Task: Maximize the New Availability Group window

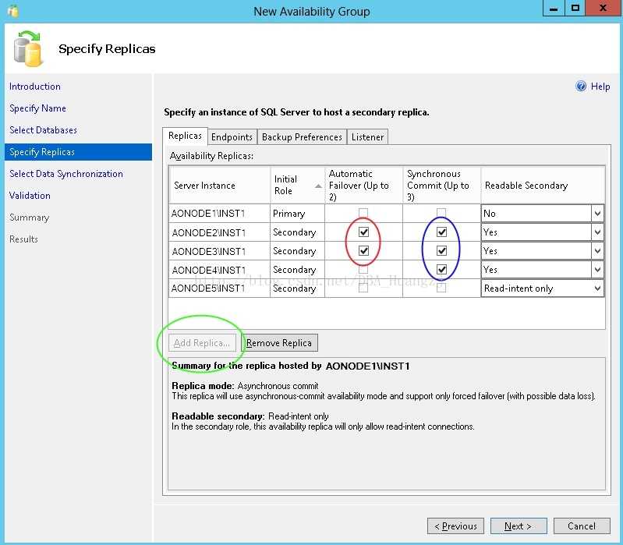Action: [575, 9]
